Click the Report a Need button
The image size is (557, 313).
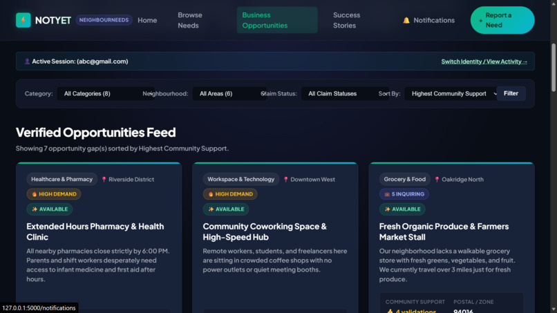tap(502, 20)
